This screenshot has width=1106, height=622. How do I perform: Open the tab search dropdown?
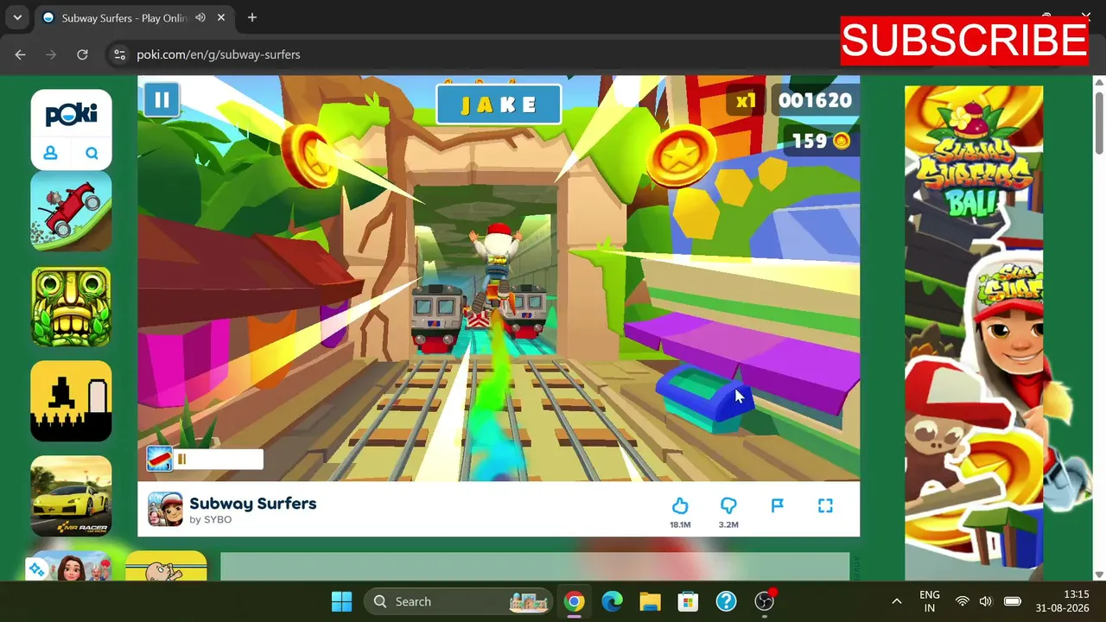(17, 17)
